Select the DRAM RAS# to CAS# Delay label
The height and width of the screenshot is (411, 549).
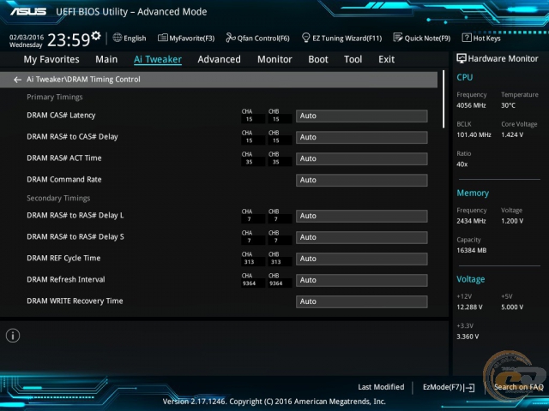tap(72, 137)
